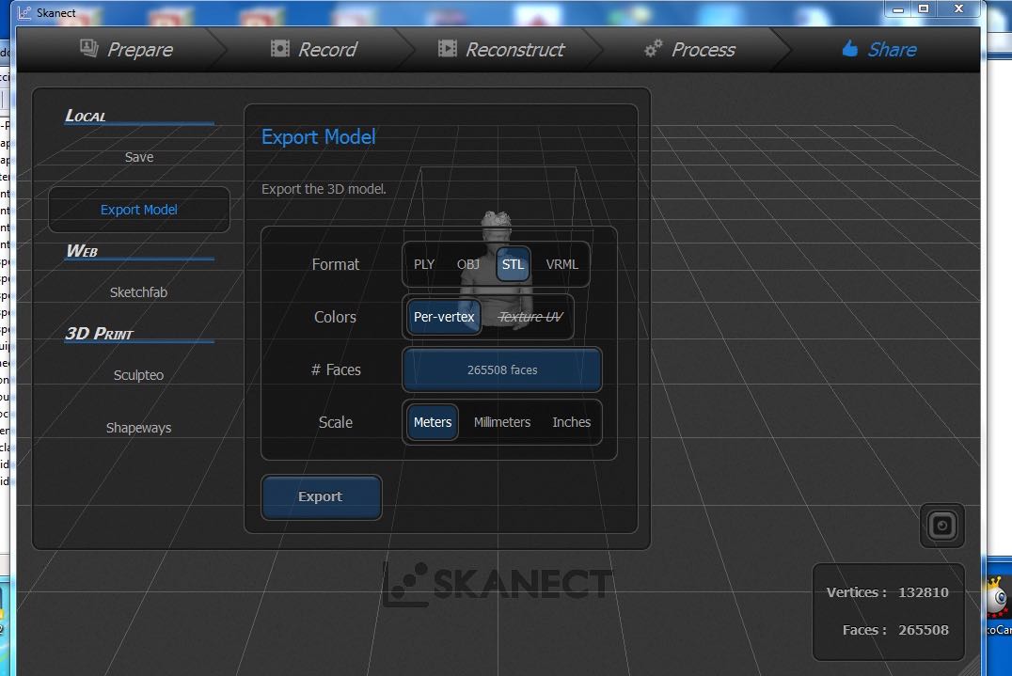Click the 'Export the 3D model.' description
This screenshot has width=1012, height=676.
324,189
